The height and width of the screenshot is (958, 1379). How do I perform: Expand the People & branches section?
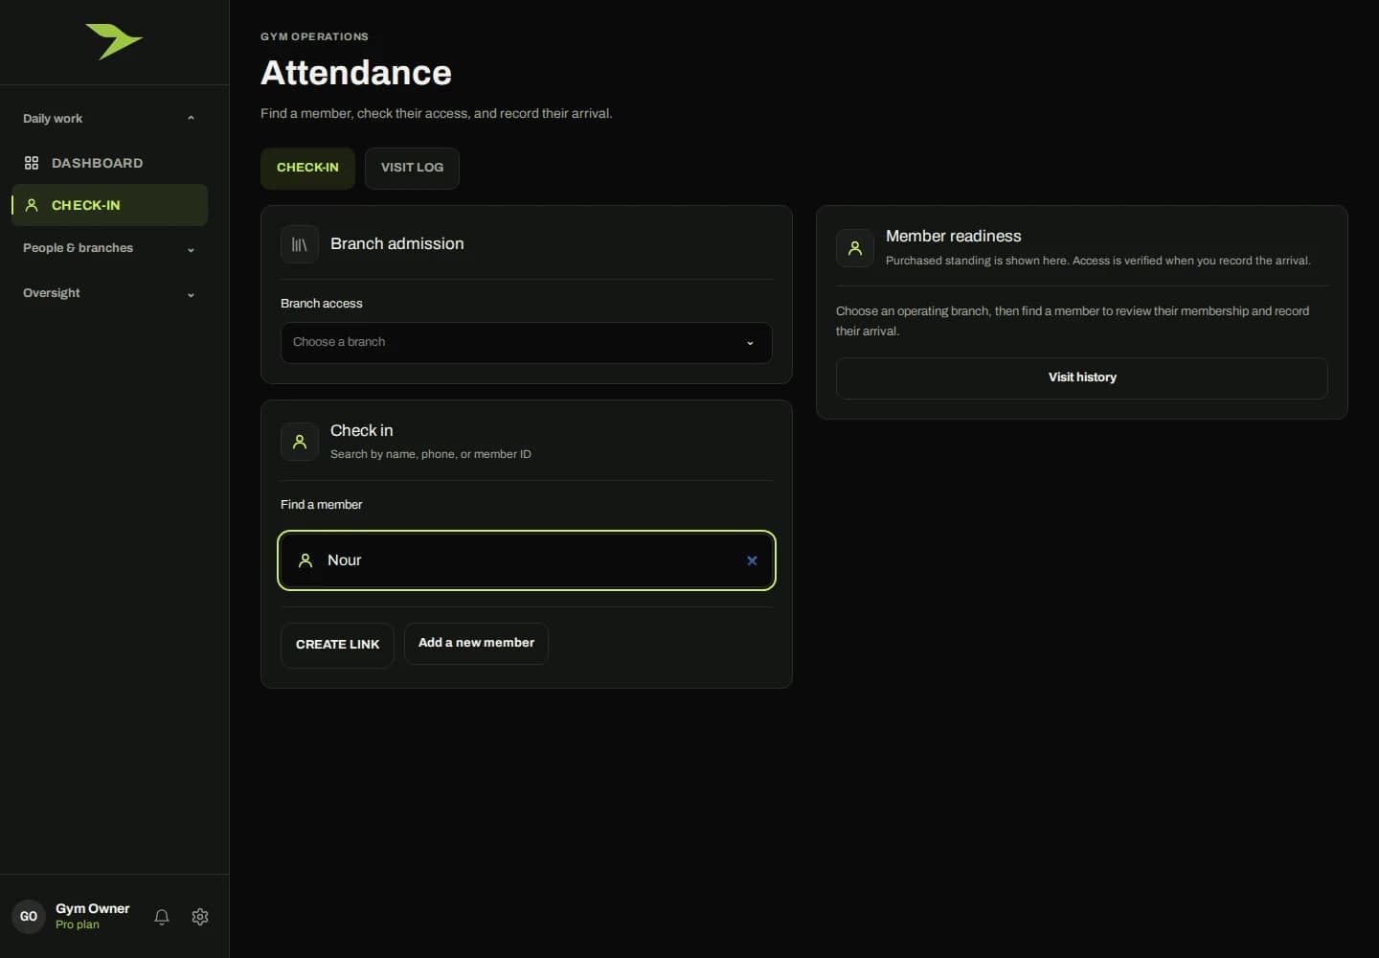pos(109,248)
